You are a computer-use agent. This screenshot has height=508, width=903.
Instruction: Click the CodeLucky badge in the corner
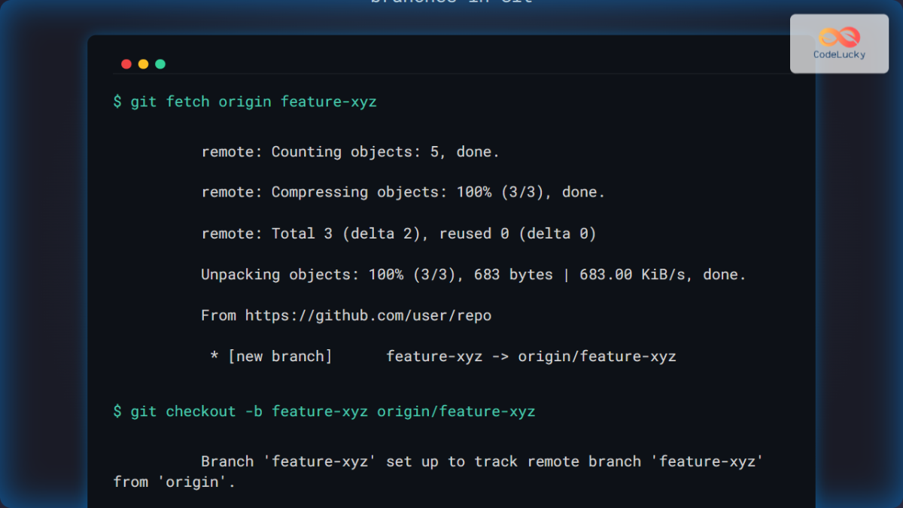(839, 44)
